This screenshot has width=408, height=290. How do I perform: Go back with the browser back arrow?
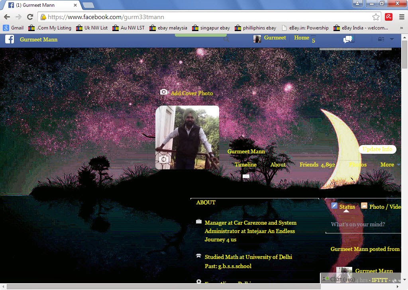click(7, 17)
